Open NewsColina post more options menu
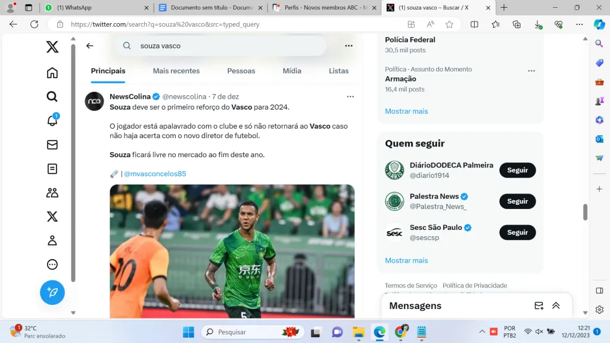The width and height of the screenshot is (610, 343). coord(350,96)
